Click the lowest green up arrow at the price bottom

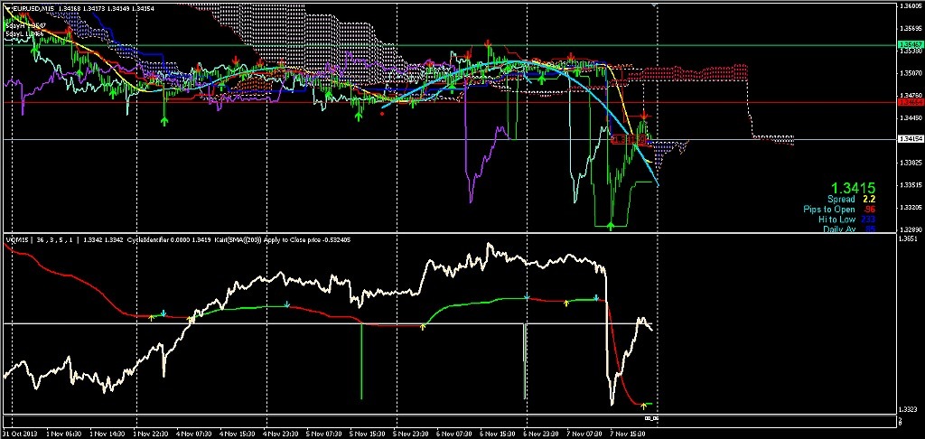(612, 224)
